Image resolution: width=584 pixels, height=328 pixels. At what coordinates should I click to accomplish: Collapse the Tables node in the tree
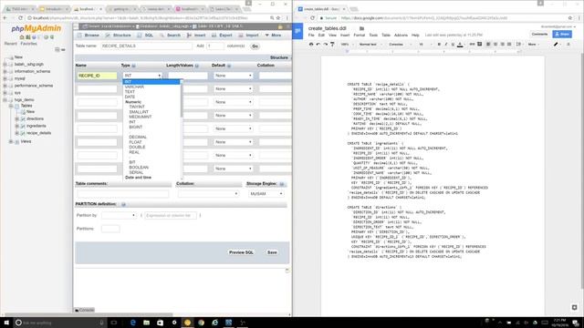11,106
